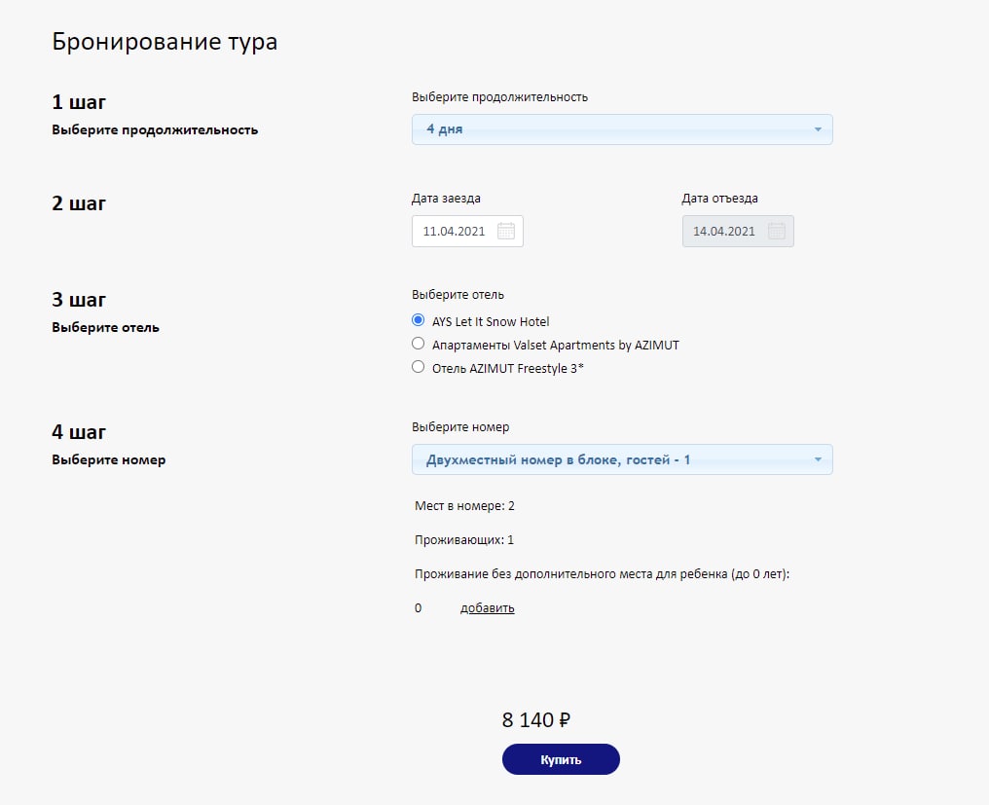Screen dimensions: 989x805
Task: Select the AYS Let It Snow Hotel radio button
Action: point(418,320)
